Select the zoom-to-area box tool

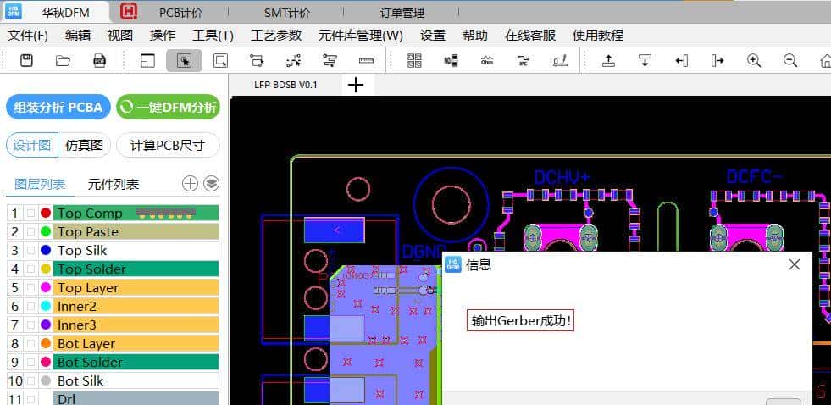220,60
